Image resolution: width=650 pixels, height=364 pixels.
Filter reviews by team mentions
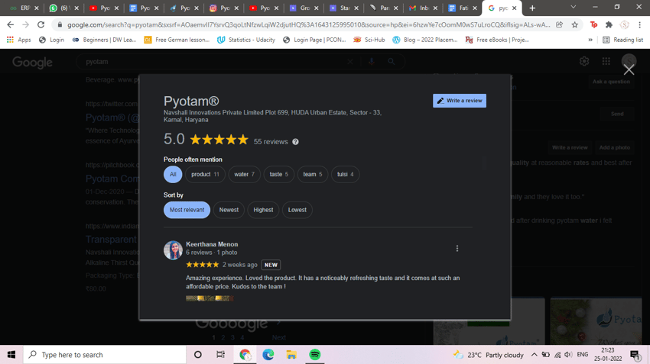313,174
